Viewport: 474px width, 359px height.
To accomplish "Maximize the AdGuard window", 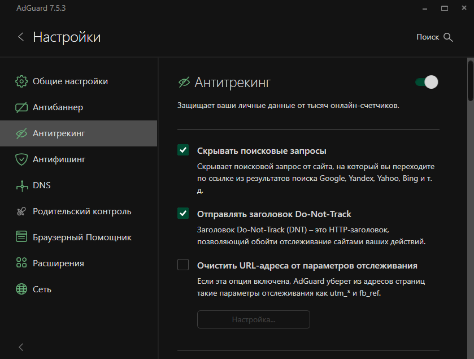I will tap(445, 8).
